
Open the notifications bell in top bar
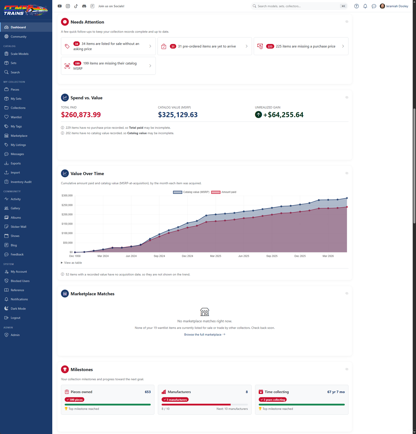[365, 6]
